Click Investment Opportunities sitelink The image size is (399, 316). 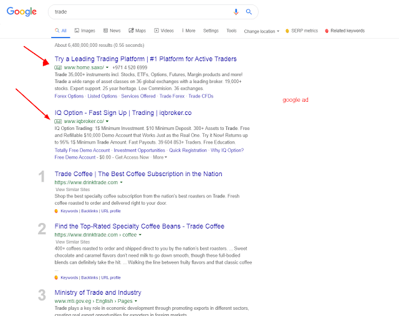pos(139,151)
